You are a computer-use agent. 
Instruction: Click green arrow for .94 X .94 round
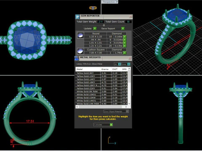tap(125, 40)
